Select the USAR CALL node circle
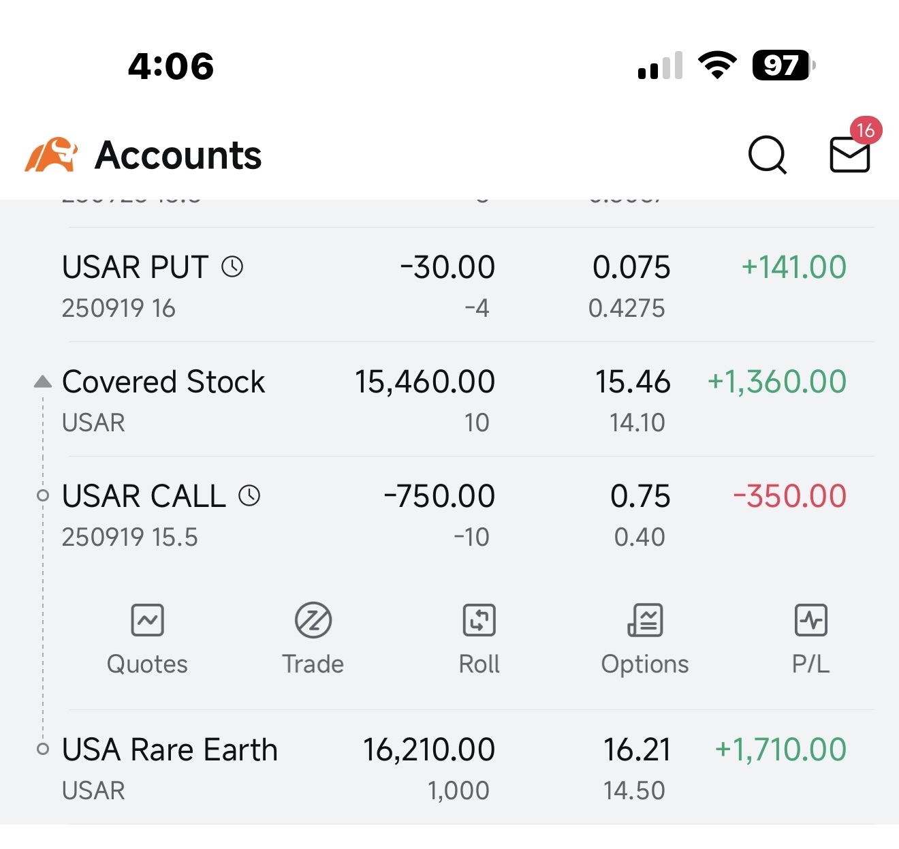Screen dimensions: 899x849 pos(43,495)
